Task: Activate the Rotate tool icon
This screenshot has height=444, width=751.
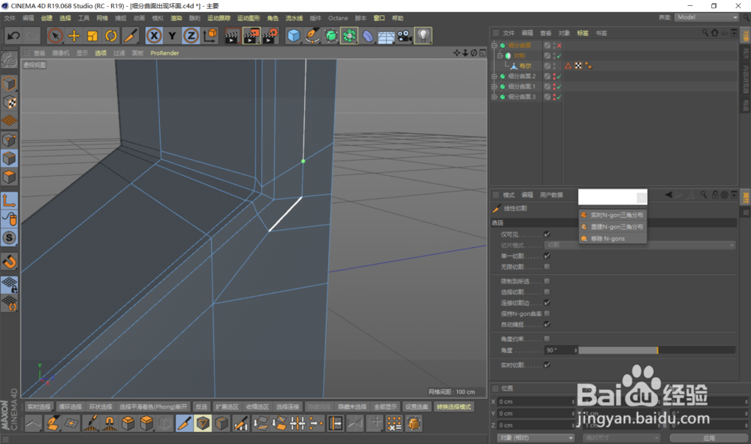Action: (x=111, y=36)
